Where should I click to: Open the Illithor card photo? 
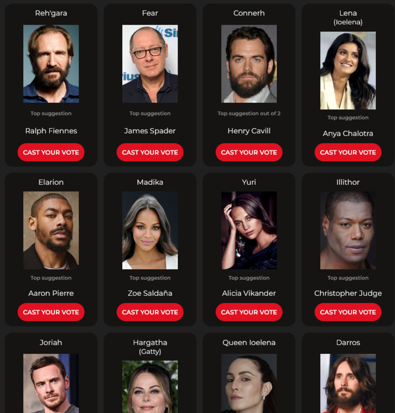(x=348, y=231)
